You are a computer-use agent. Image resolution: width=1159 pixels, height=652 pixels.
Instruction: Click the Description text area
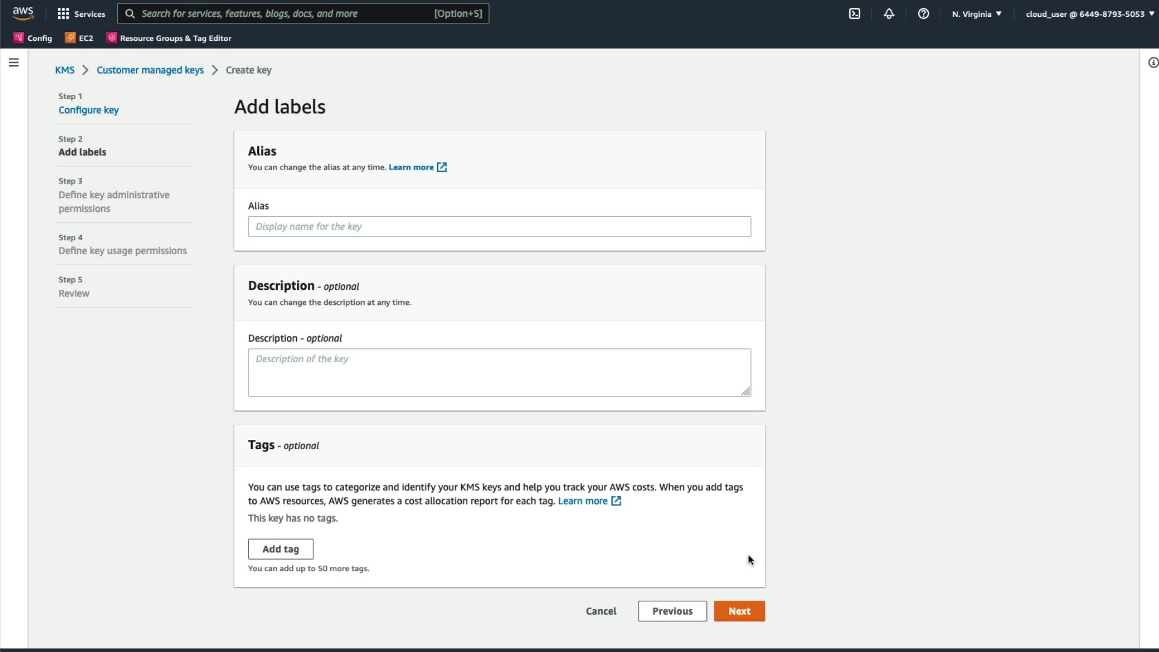(499, 372)
